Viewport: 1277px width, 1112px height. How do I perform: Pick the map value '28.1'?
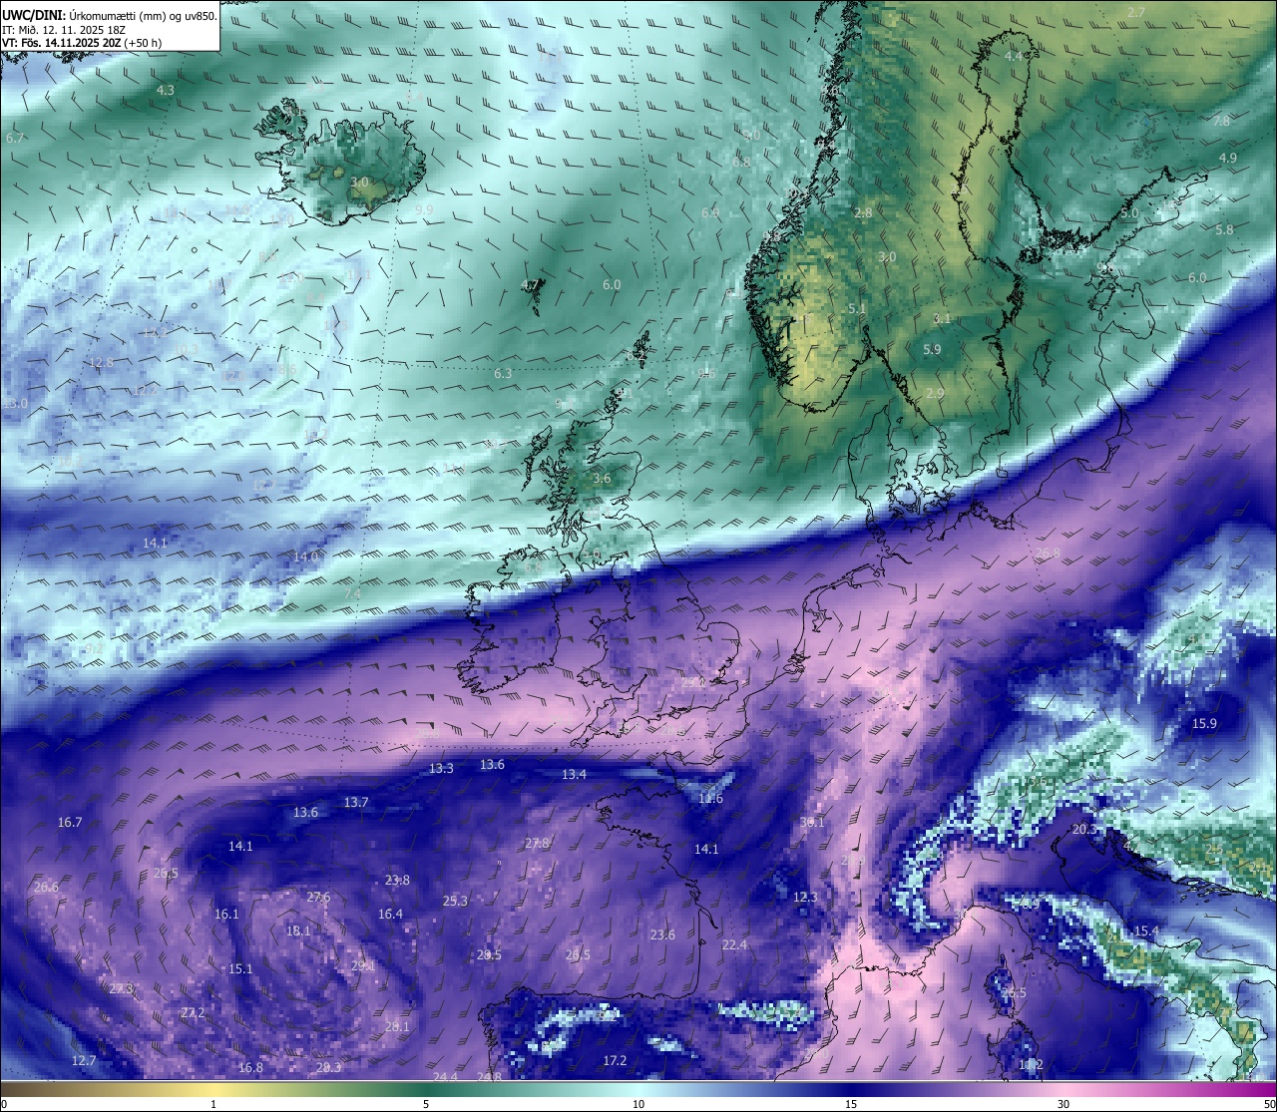(x=397, y=1026)
